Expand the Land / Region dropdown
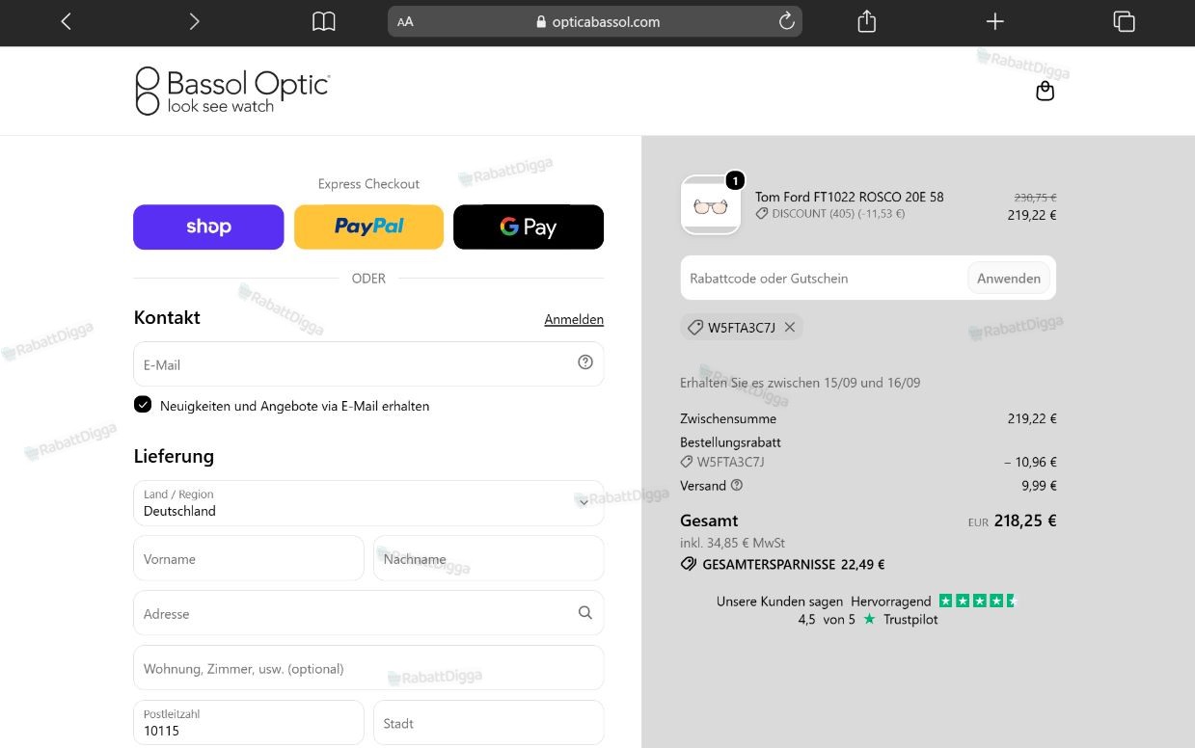This screenshot has width=1195, height=748. click(x=368, y=503)
